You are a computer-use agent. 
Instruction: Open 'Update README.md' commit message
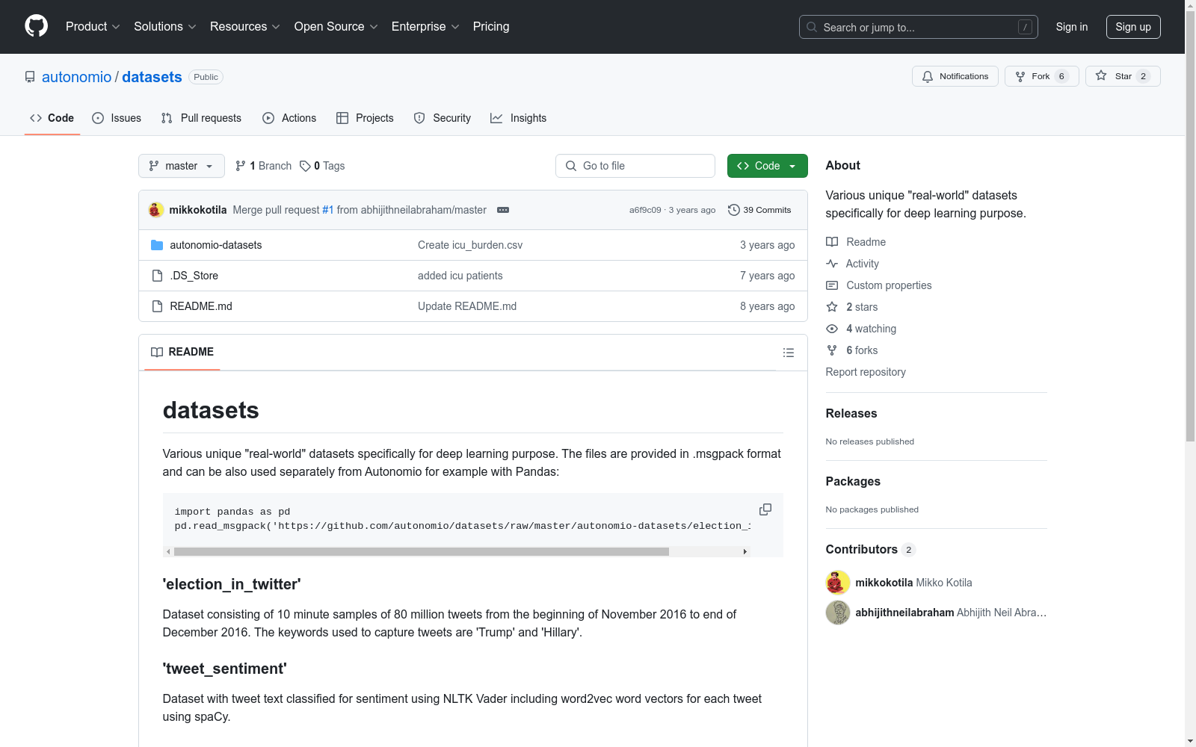[467, 306]
